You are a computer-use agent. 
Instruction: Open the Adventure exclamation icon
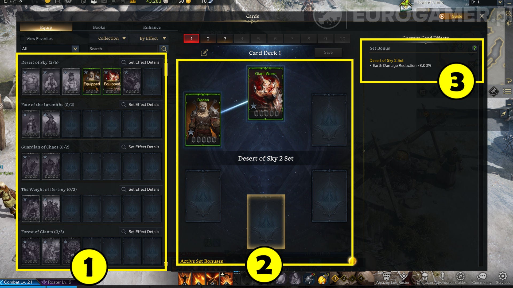coord(442,276)
